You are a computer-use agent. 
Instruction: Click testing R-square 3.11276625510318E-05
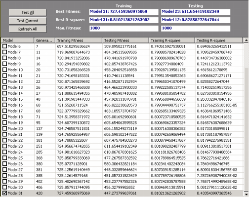(217, 105)
